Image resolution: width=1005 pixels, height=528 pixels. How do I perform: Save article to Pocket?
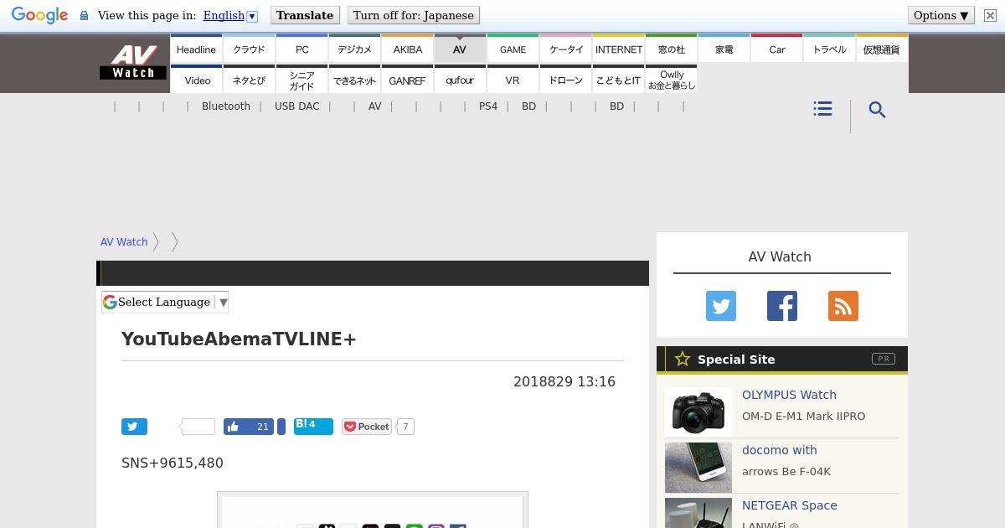[x=367, y=427]
